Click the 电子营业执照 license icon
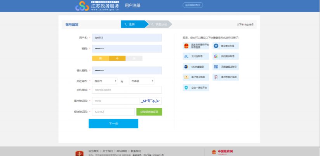The height and width of the screenshot is (156, 320). pyautogui.click(x=186, y=77)
